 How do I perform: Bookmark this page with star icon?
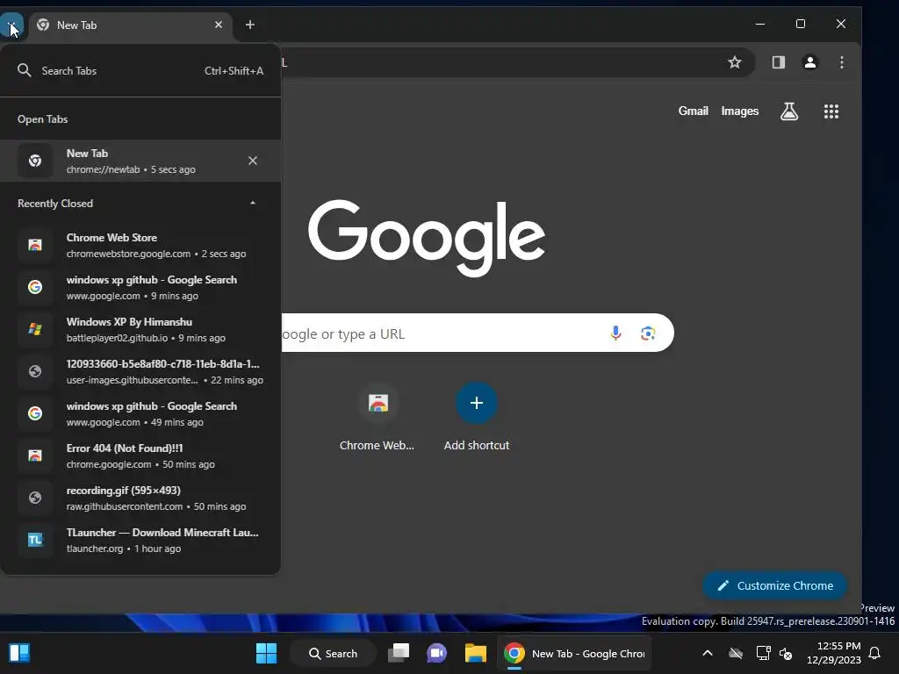[735, 62]
